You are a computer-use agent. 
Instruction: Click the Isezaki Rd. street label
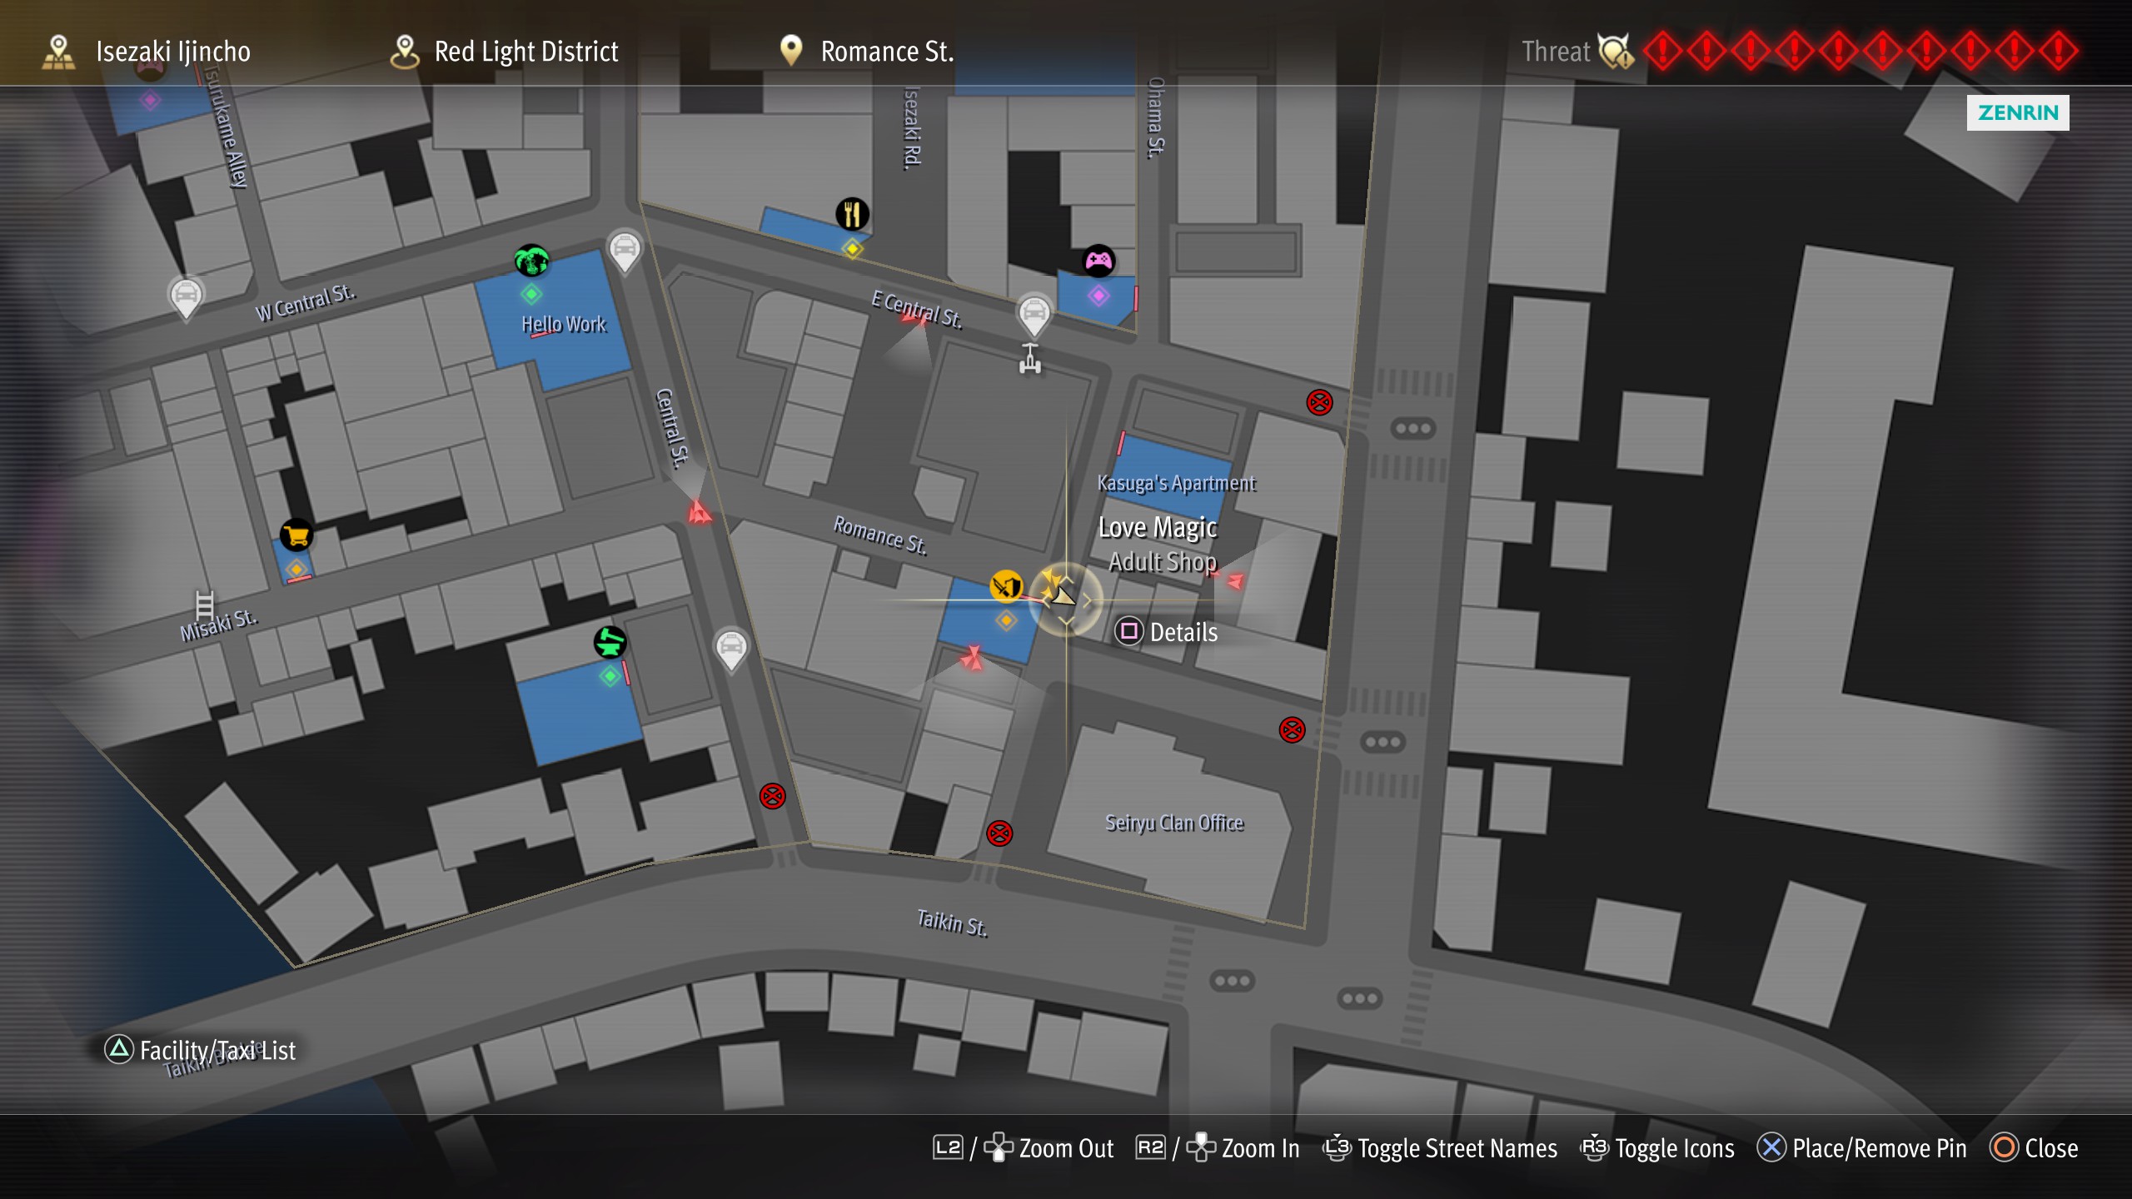point(913,128)
